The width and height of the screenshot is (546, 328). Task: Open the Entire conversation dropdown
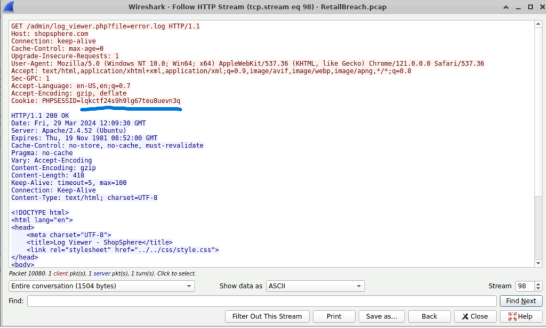click(x=101, y=286)
